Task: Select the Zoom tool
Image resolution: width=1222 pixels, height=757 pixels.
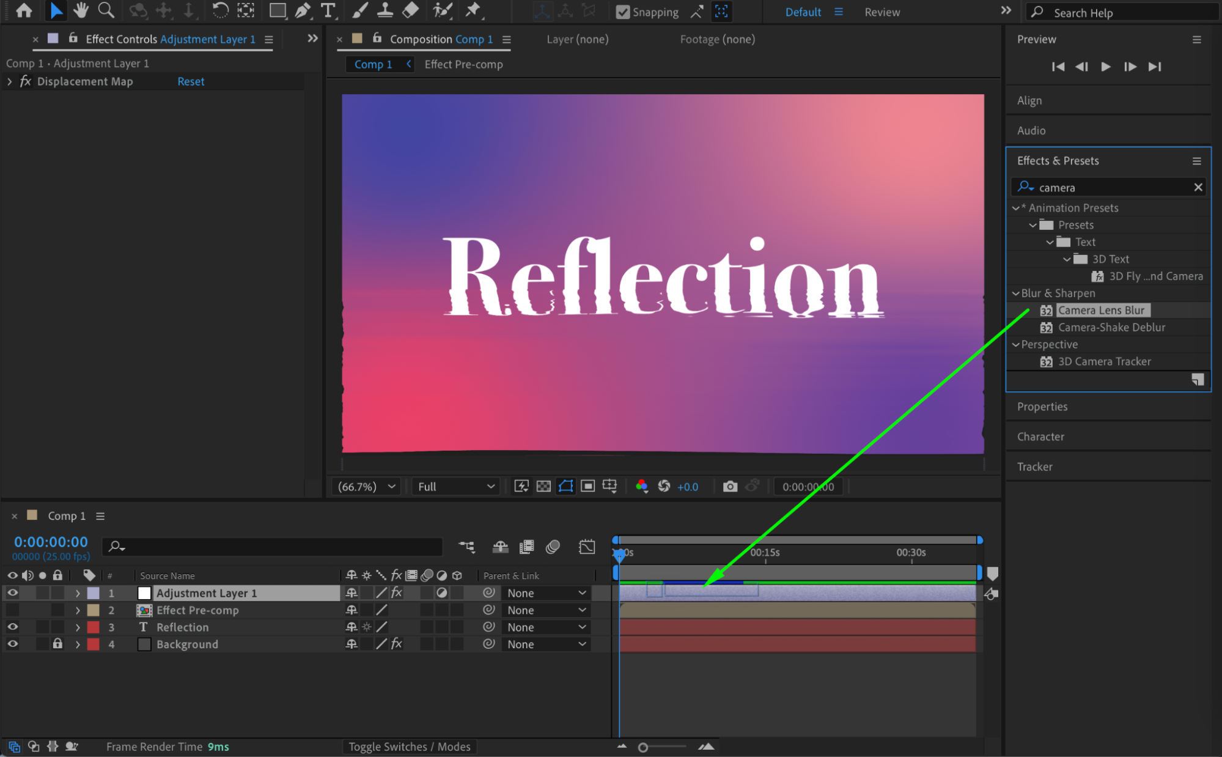Action: click(106, 10)
